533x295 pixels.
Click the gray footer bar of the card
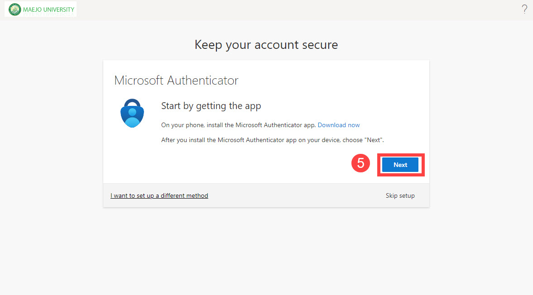[294, 196]
